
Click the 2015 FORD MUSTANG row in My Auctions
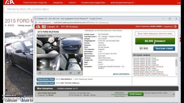click(105, 94)
